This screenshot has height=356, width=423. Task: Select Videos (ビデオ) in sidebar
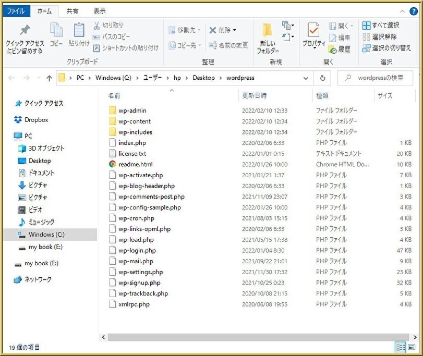click(30, 210)
